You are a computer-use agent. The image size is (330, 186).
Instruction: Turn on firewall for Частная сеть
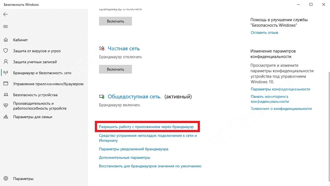click(x=116, y=69)
